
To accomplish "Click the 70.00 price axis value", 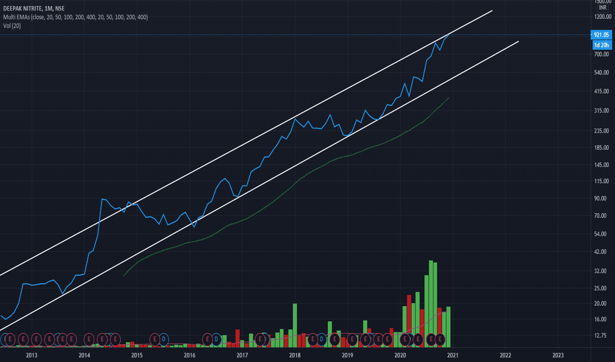I will 600,216.
